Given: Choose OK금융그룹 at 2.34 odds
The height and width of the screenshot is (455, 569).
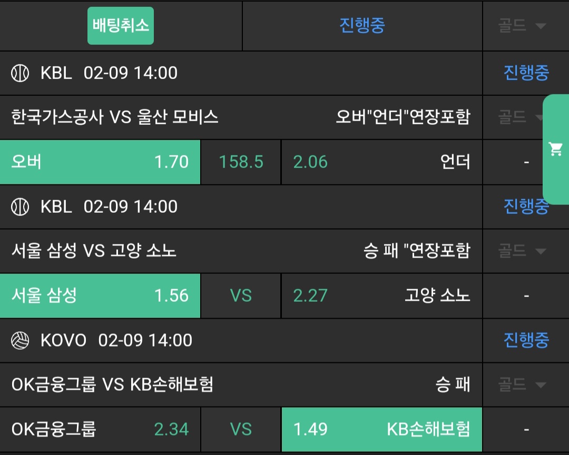Looking at the screenshot, I should [100, 430].
